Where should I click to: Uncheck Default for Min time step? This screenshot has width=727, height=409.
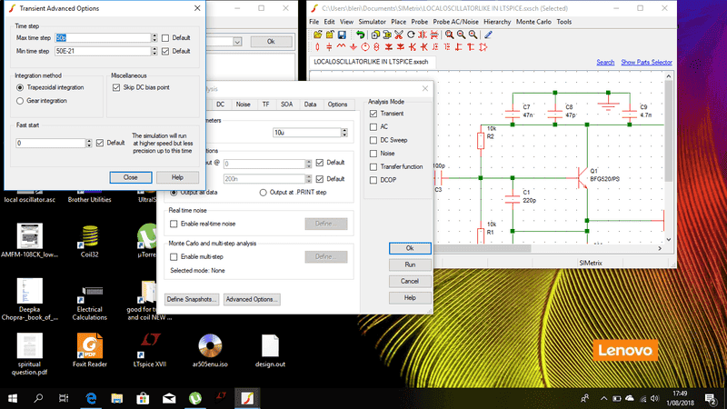click(165, 52)
